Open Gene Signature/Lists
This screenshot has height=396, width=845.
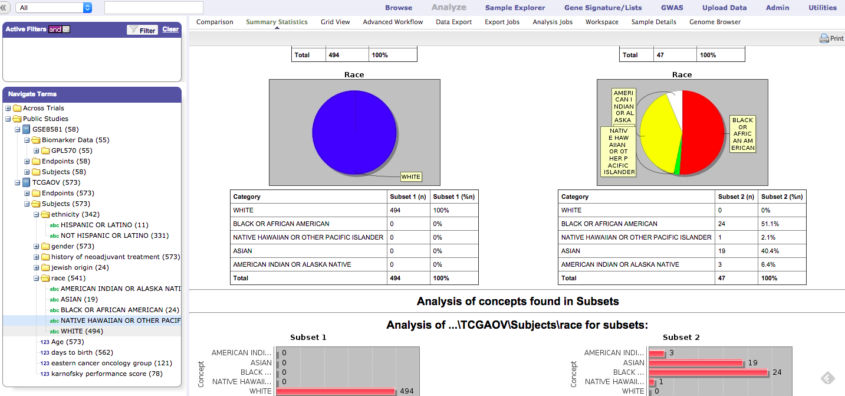point(603,8)
